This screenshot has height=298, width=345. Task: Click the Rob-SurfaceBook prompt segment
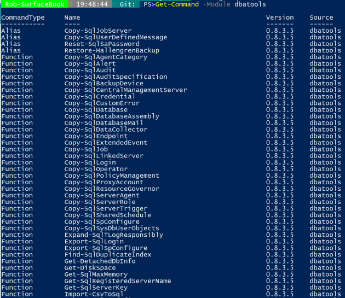click(x=34, y=4)
